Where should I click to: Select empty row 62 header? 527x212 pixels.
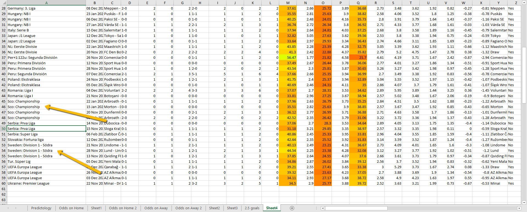[x=3, y=194]
